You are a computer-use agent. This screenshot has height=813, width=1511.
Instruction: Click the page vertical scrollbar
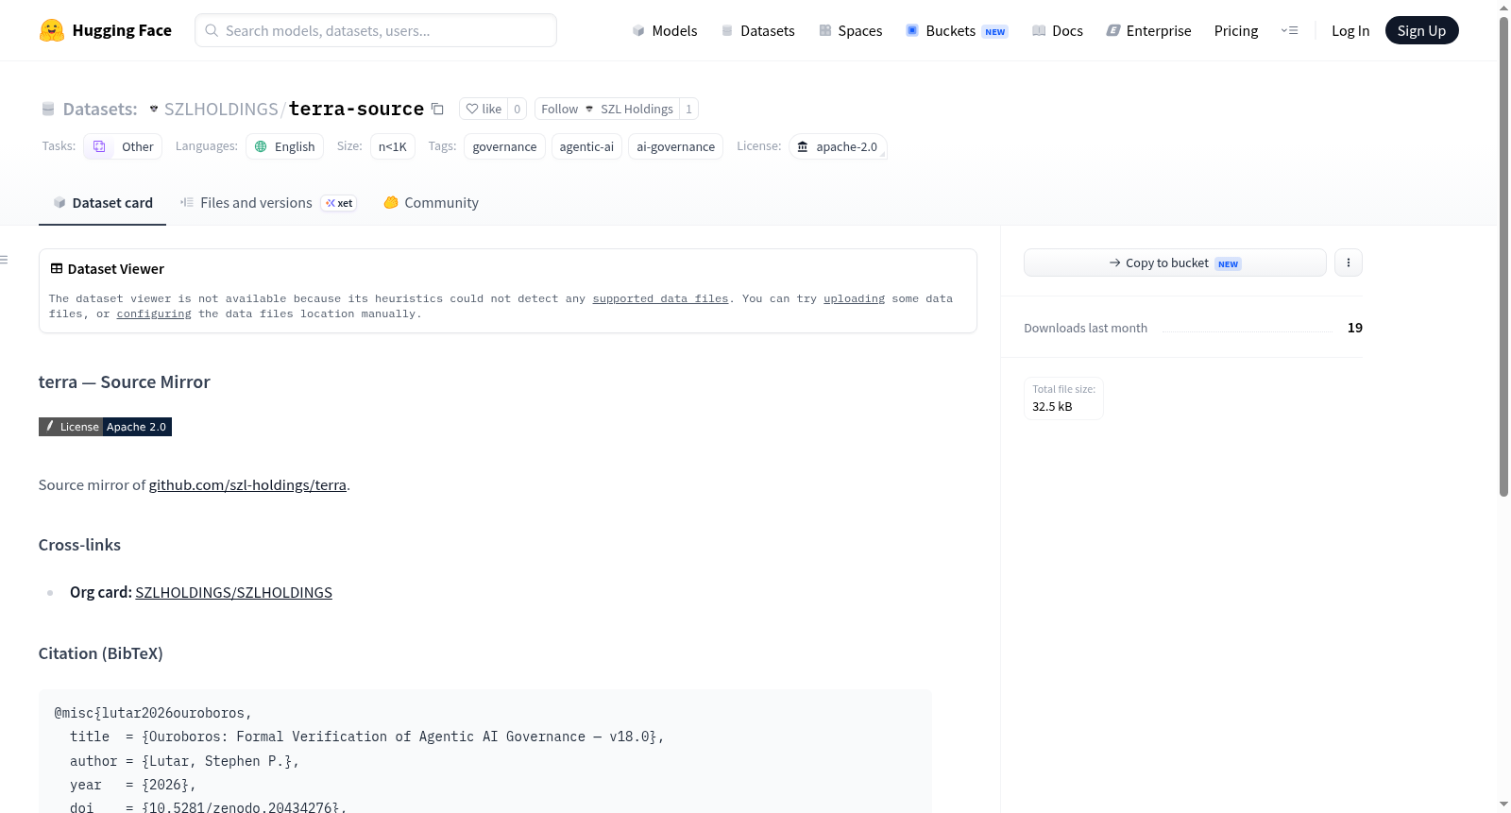(x=1503, y=255)
